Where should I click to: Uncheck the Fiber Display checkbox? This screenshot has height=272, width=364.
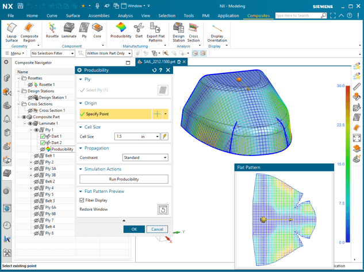[82, 200]
